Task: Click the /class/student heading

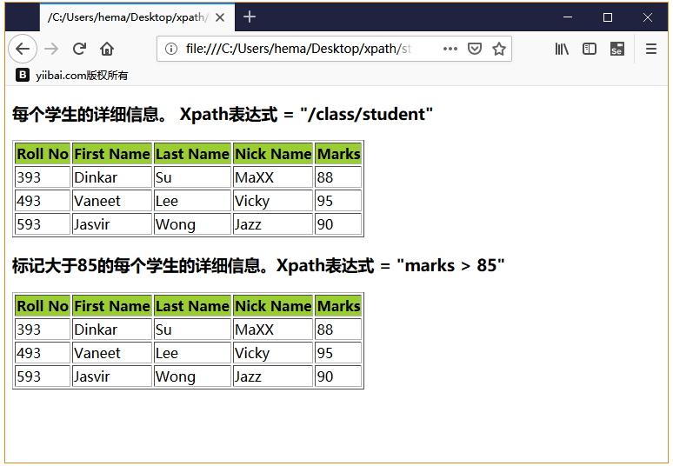Action: tap(223, 114)
